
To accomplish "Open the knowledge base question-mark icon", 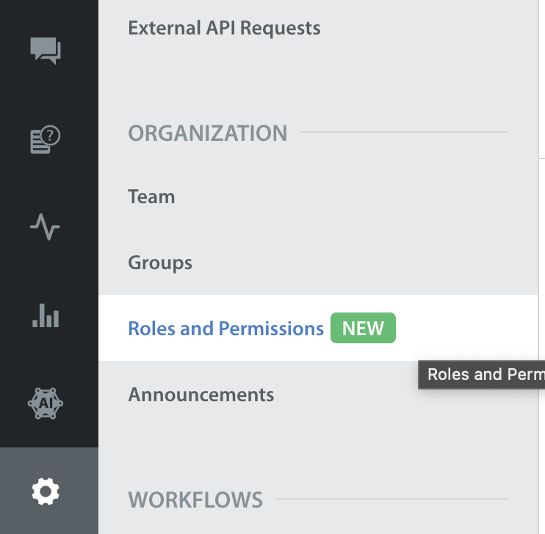I will coord(46,139).
